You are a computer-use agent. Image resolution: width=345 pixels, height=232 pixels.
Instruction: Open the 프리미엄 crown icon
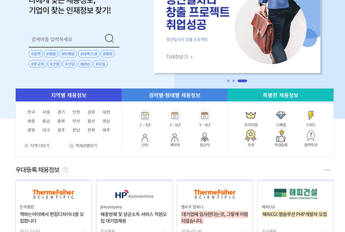(x=251, y=115)
